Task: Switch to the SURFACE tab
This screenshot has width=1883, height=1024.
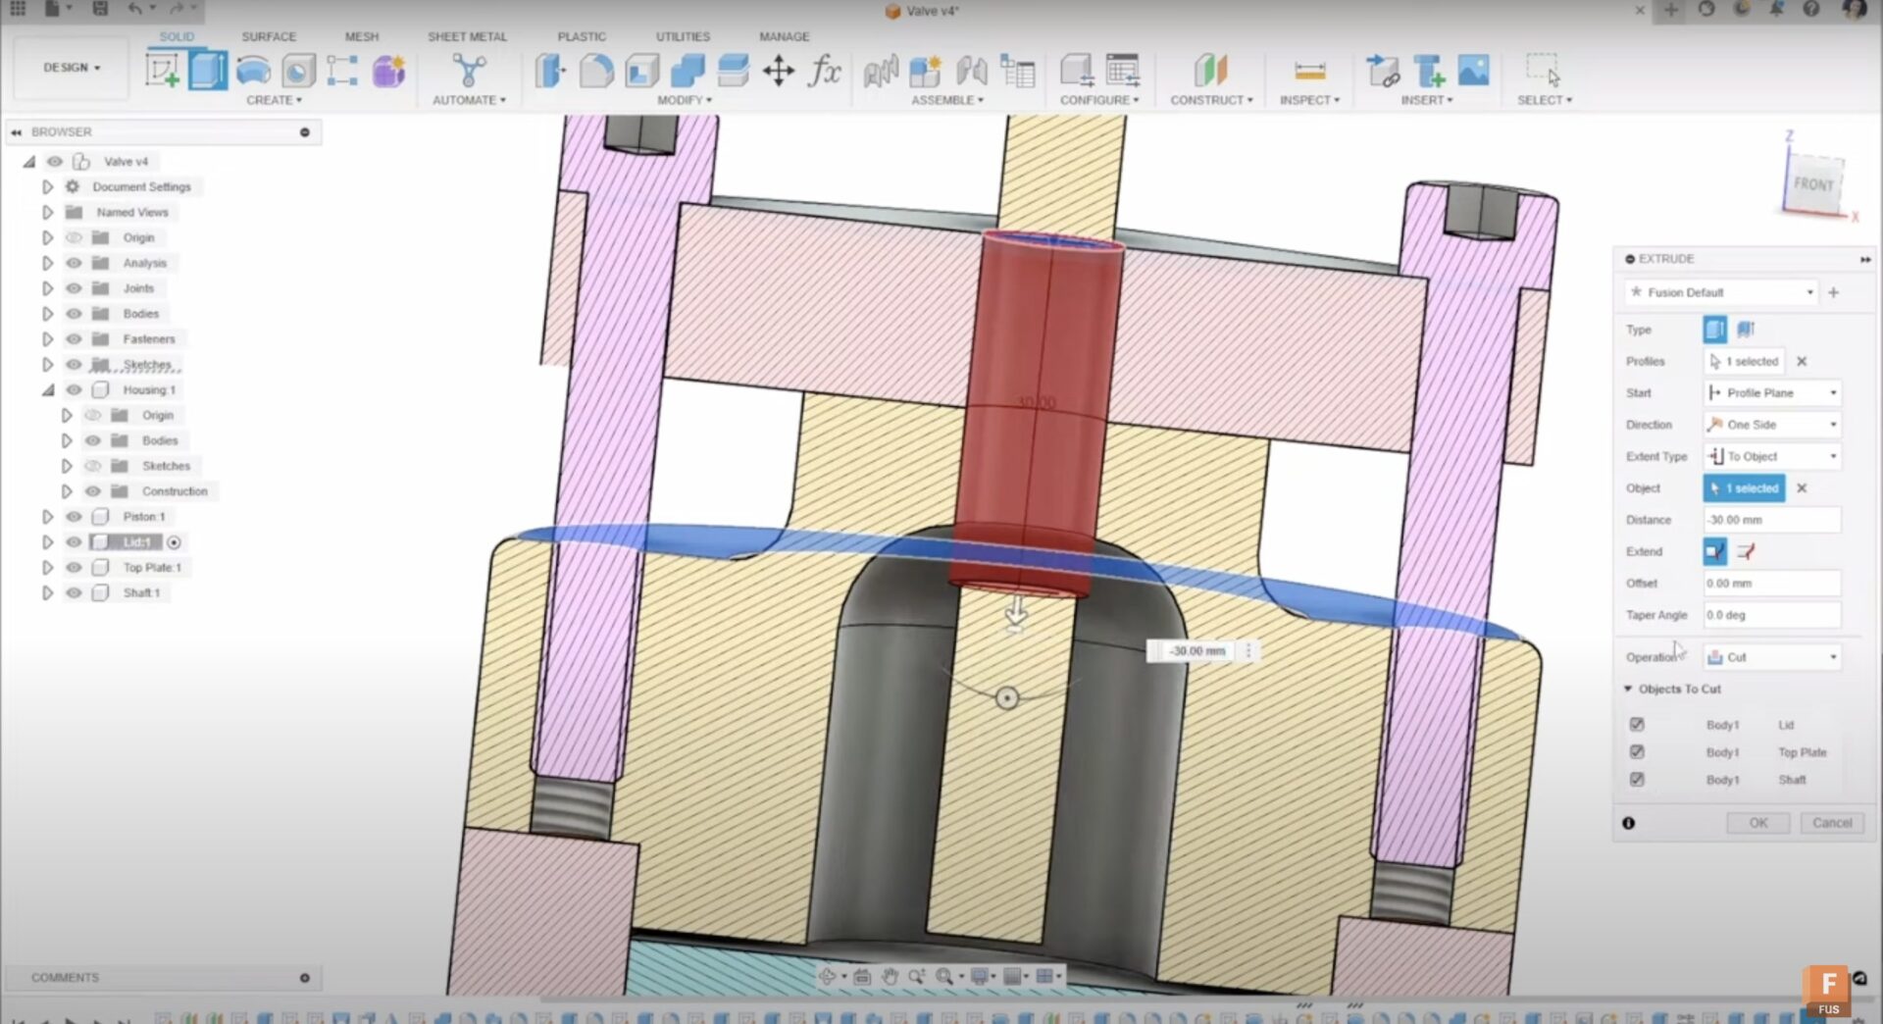Action: [x=268, y=36]
